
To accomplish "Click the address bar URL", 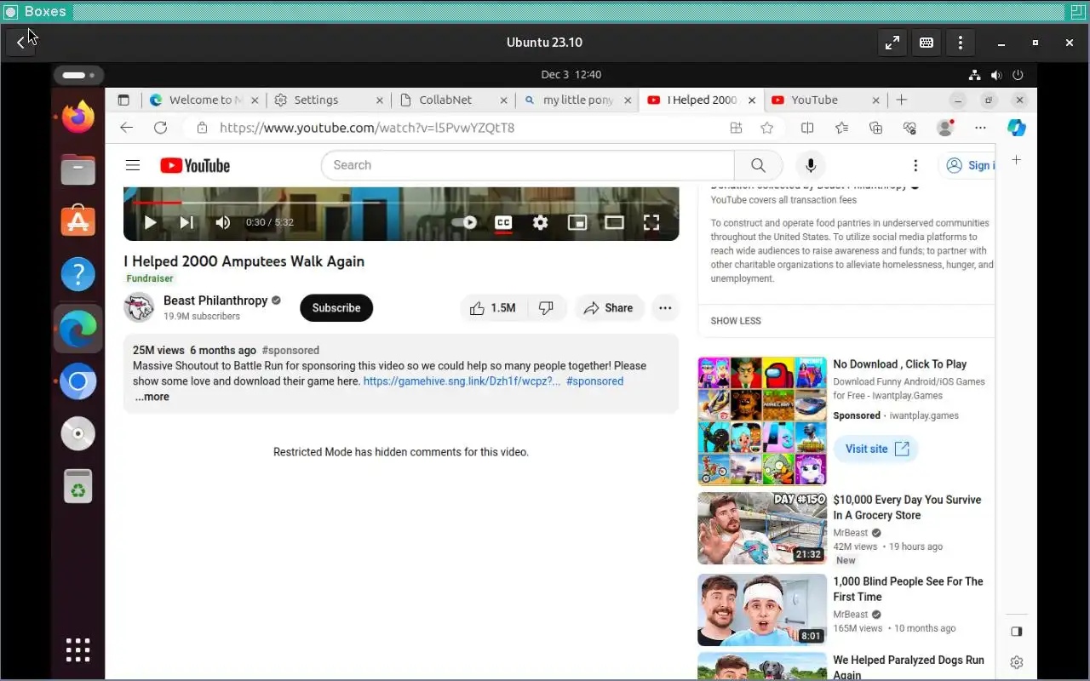I will 367,128.
